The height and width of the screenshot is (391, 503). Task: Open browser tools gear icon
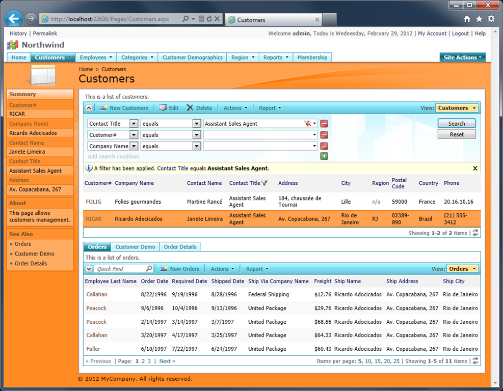pyautogui.click(x=491, y=19)
